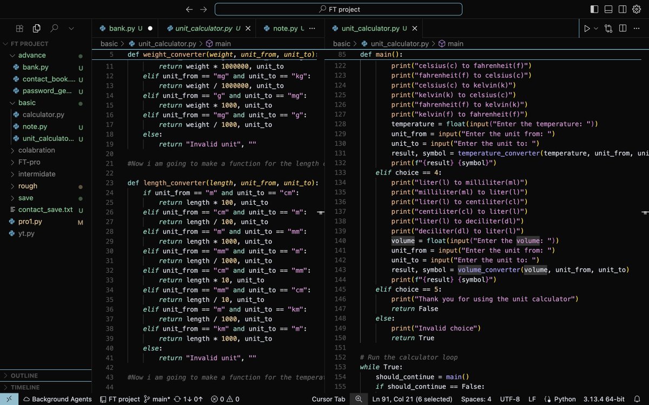
Task: Open More Actions dots beside the split editor icon
Action: [637, 29]
